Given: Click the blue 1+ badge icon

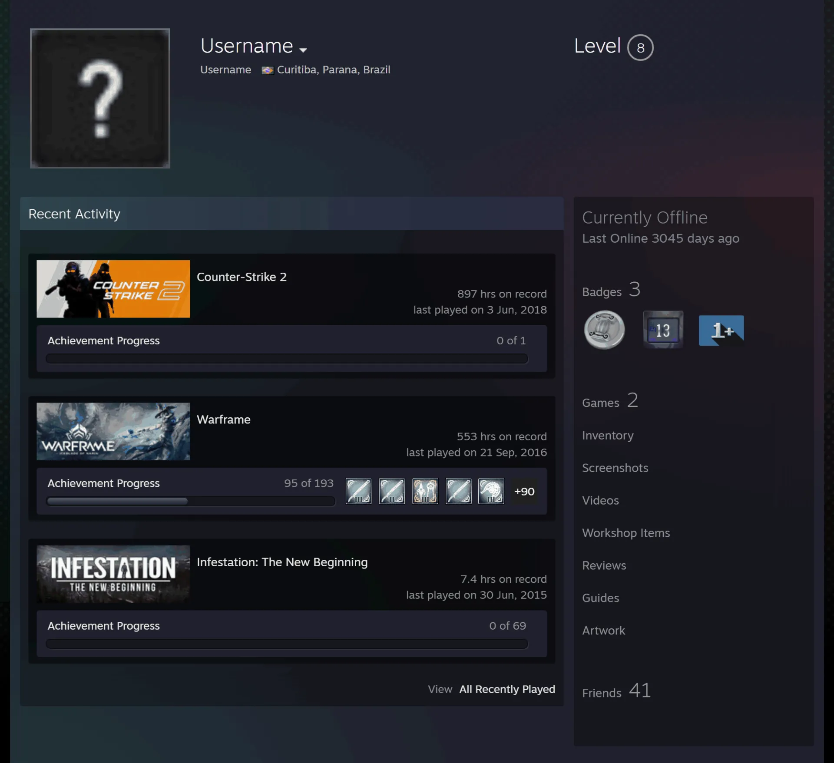Looking at the screenshot, I should click(721, 330).
